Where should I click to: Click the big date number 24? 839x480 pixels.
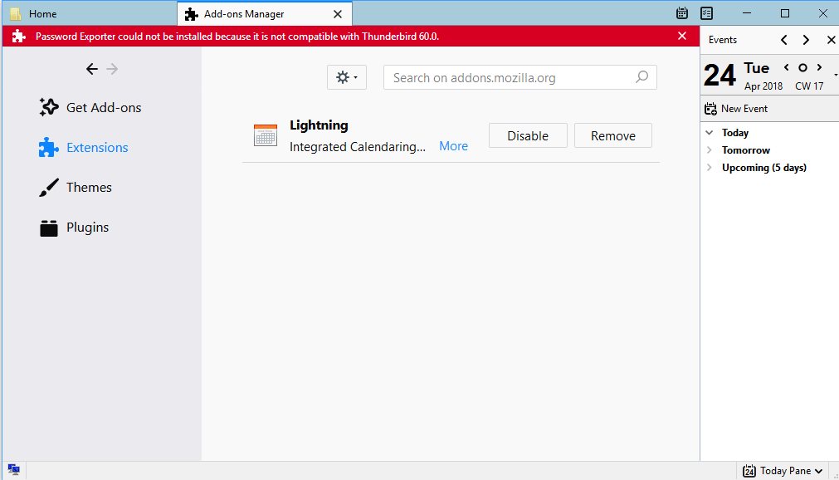(x=719, y=75)
